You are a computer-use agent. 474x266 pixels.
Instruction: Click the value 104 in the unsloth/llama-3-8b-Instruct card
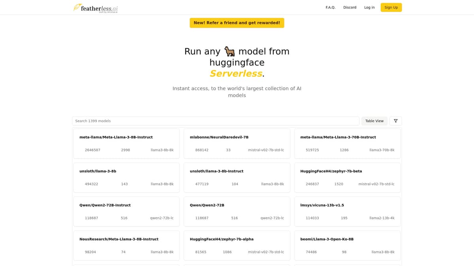click(x=235, y=184)
